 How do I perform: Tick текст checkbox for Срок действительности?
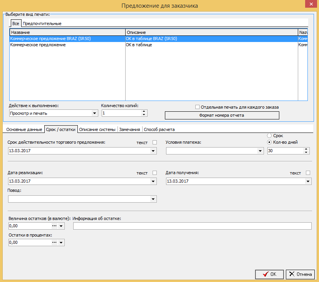[x=154, y=143]
